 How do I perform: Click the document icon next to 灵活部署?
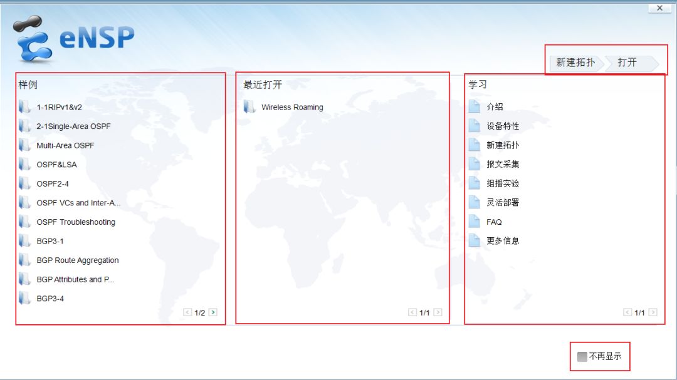475,202
